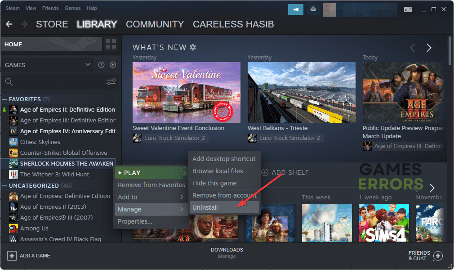Open the inbox envelope icon
This screenshot has width=454, height=270.
pyautogui.click(x=313, y=9)
